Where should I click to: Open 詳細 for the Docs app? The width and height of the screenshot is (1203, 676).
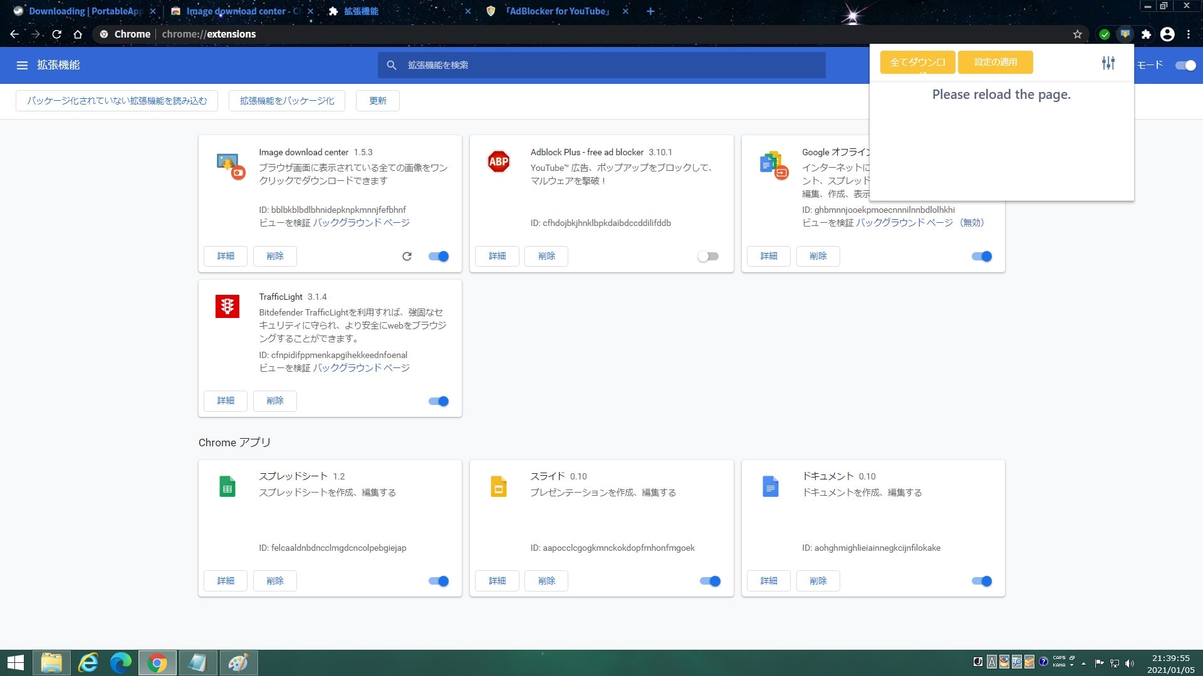[769, 581]
